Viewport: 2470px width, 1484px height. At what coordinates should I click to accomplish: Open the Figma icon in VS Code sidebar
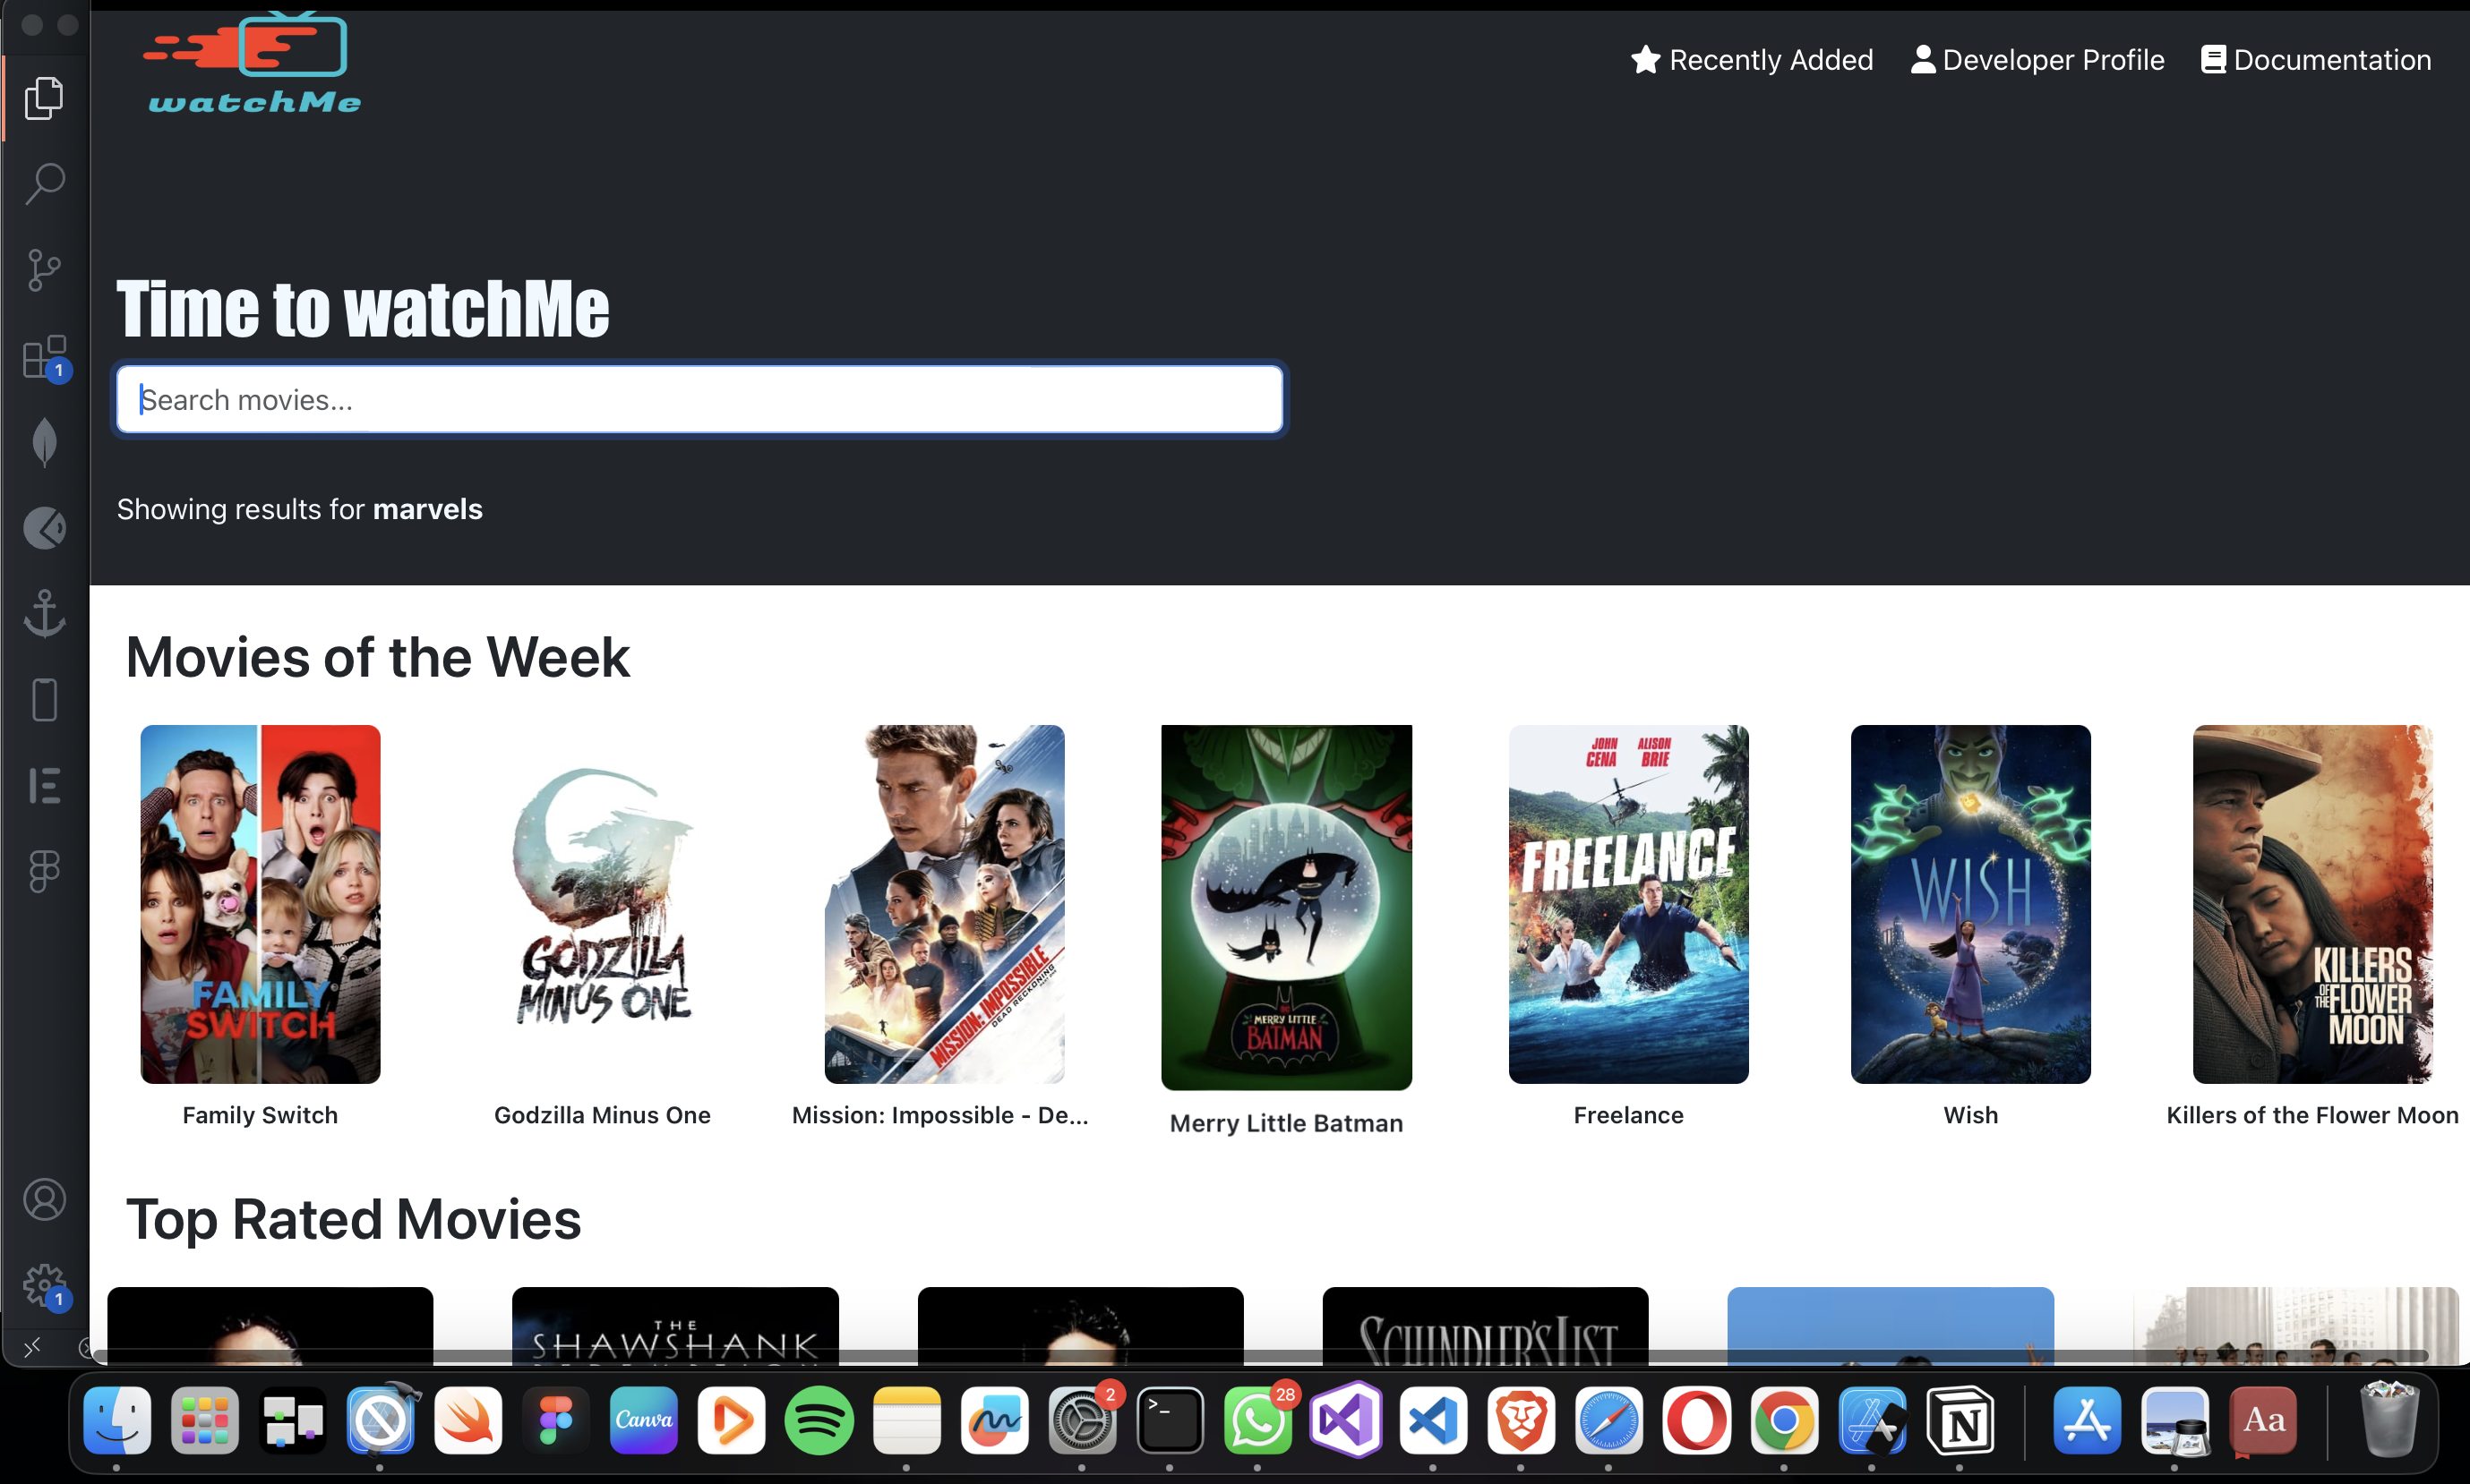[44, 871]
